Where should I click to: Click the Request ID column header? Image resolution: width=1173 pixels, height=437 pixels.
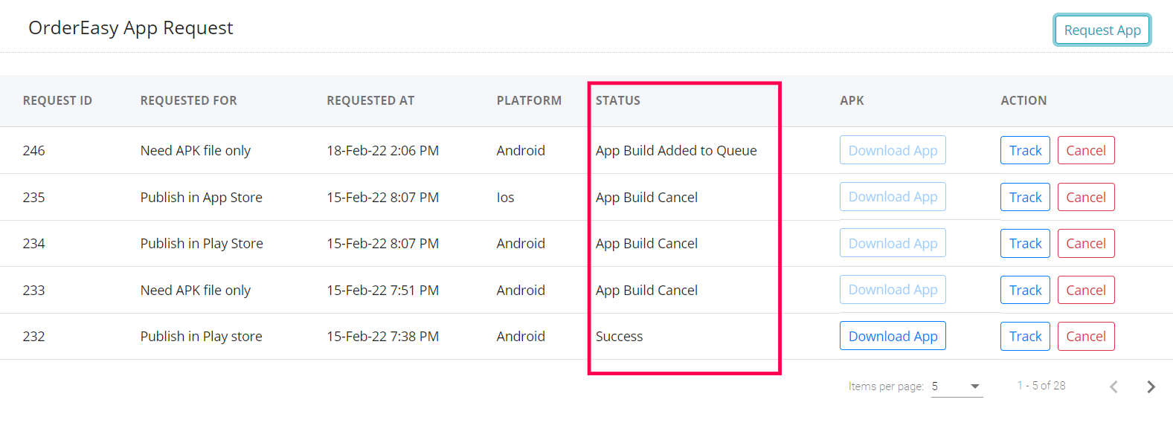[x=57, y=100]
